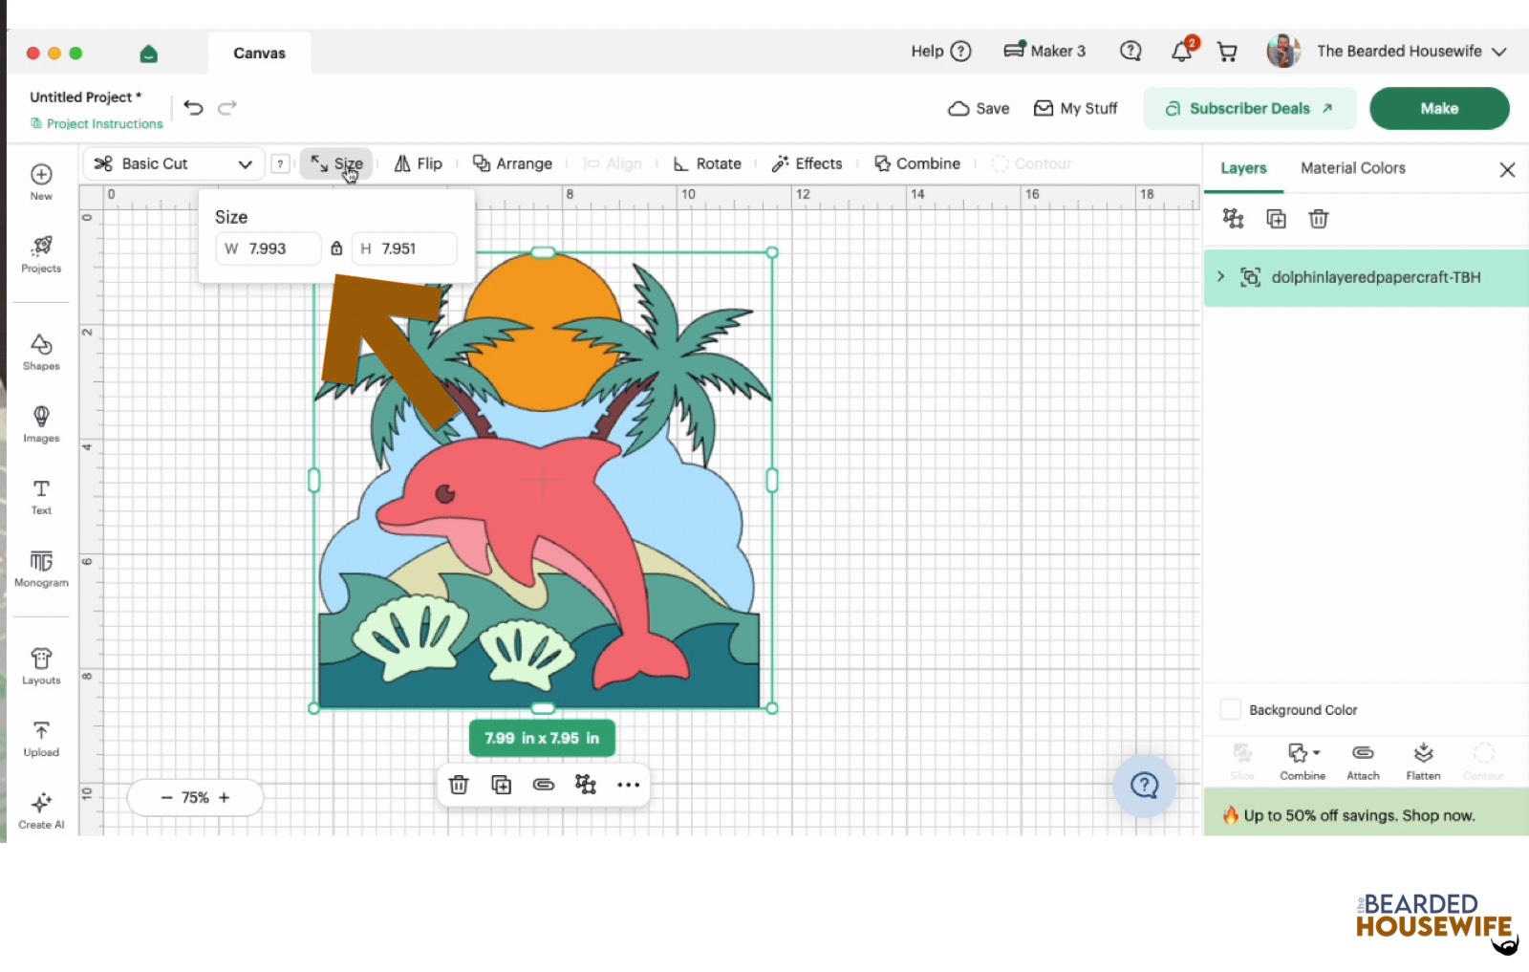The height and width of the screenshot is (972, 1529).
Task: Enable the Background Color checkbox
Action: [1231, 709]
